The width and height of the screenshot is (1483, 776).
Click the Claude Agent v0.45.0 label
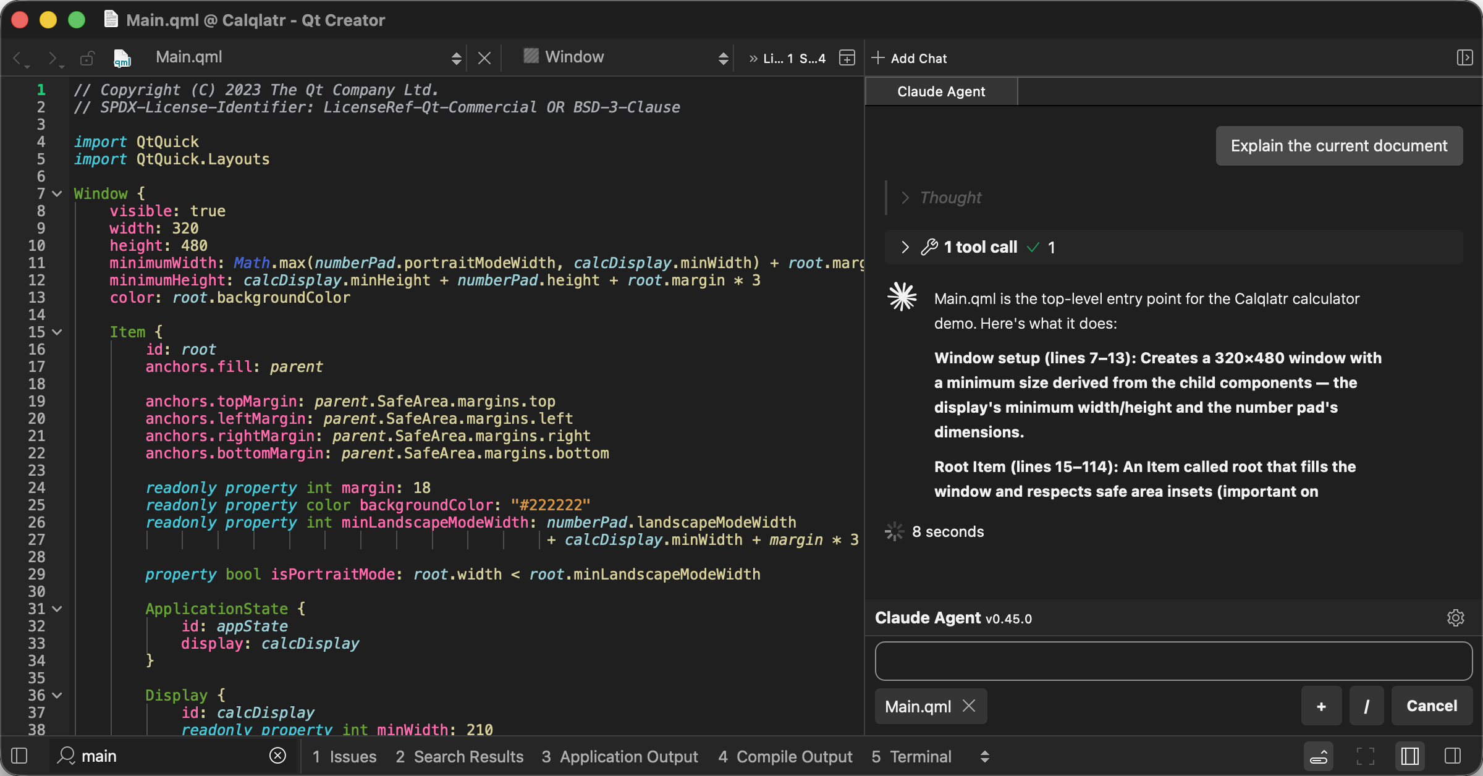pyautogui.click(x=953, y=618)
